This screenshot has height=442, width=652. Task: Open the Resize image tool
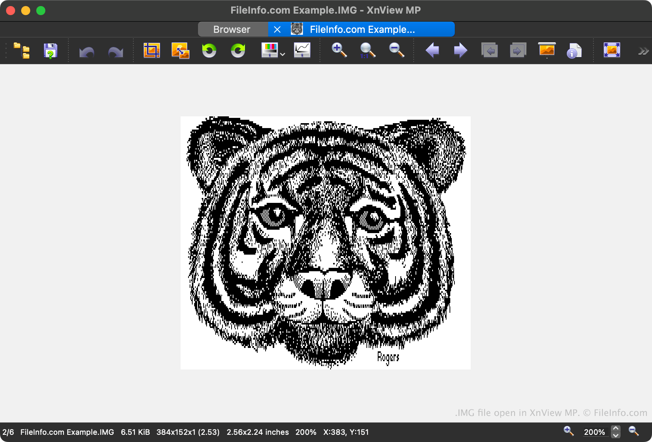click(x=180, y=51)
